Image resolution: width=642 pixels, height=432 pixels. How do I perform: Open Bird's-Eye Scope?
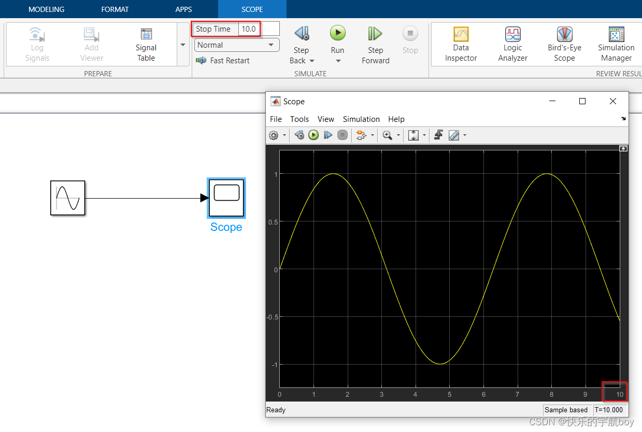click(x=564, y=45)
